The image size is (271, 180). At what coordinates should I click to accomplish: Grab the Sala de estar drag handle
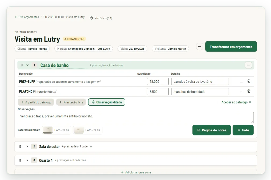point(20,146)
